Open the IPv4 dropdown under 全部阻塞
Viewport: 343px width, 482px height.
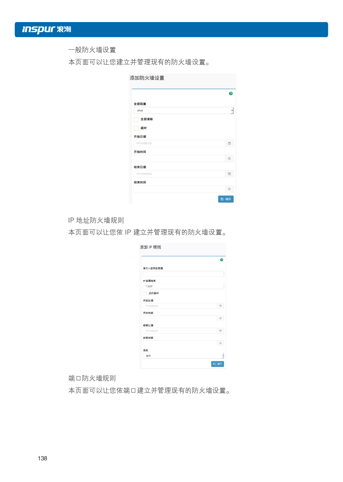[184, 111]
